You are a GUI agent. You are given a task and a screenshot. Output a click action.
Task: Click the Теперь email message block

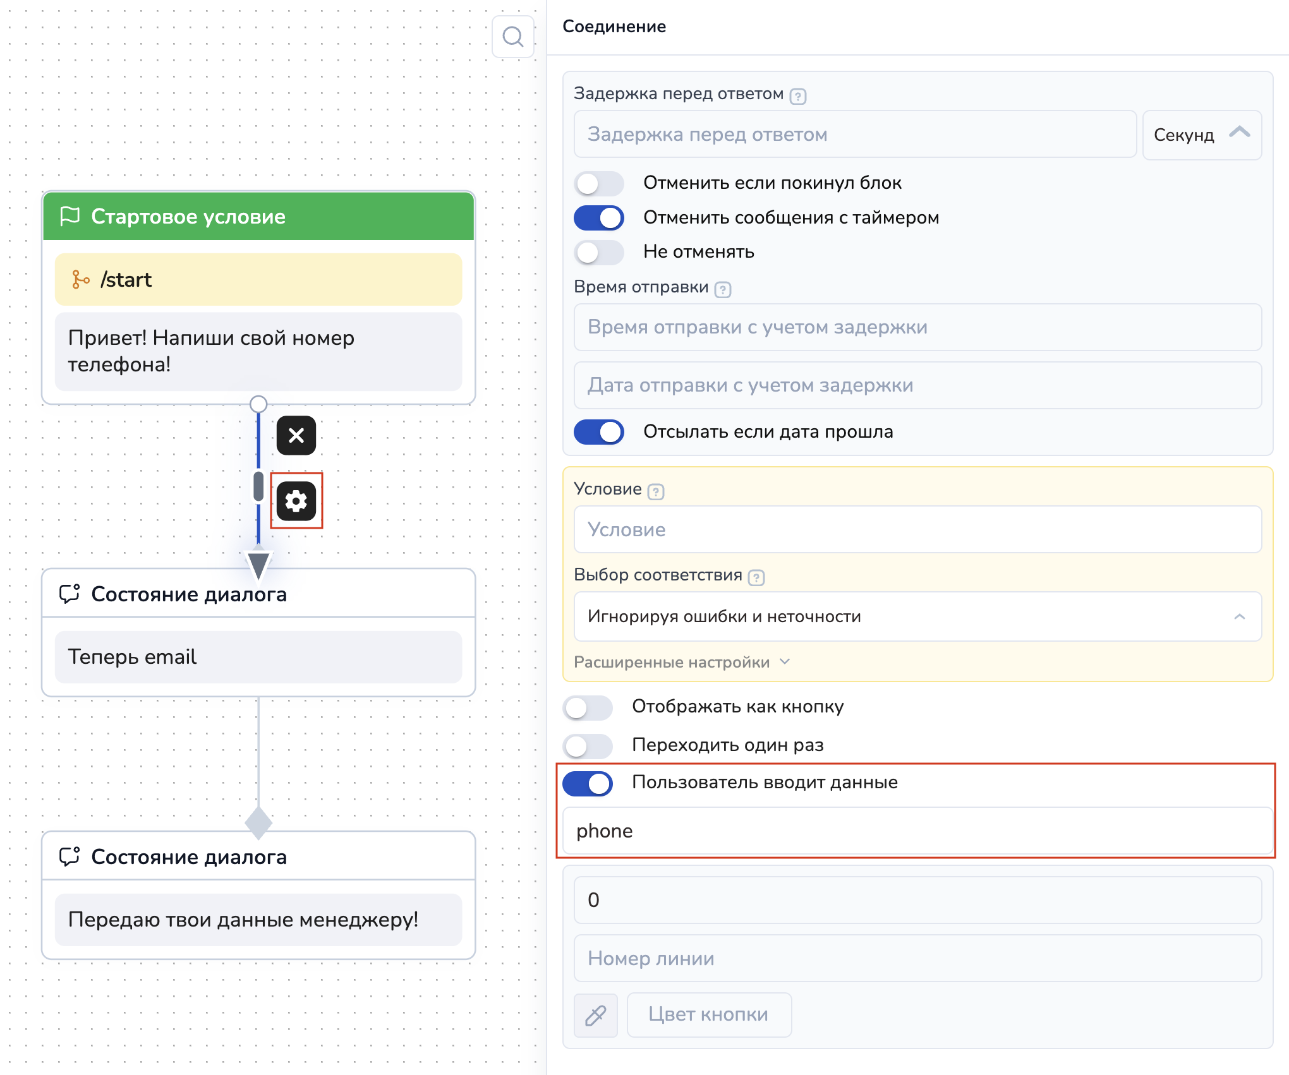pos(258,657)
